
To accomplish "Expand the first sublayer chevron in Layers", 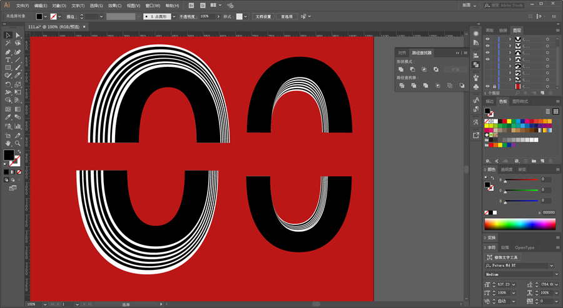I will click(x=510, y=39).
